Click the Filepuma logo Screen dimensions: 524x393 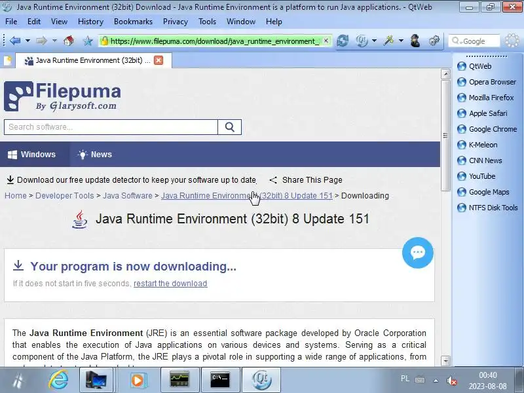click(x=62, y=96)
